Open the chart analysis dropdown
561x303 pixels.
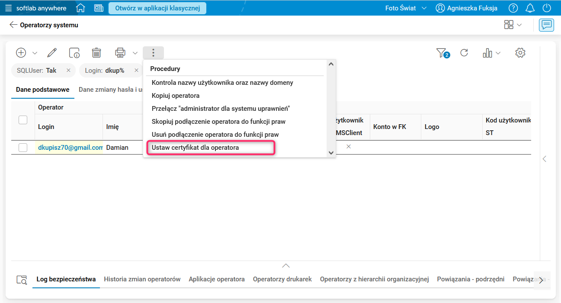(x=491, y=53)
